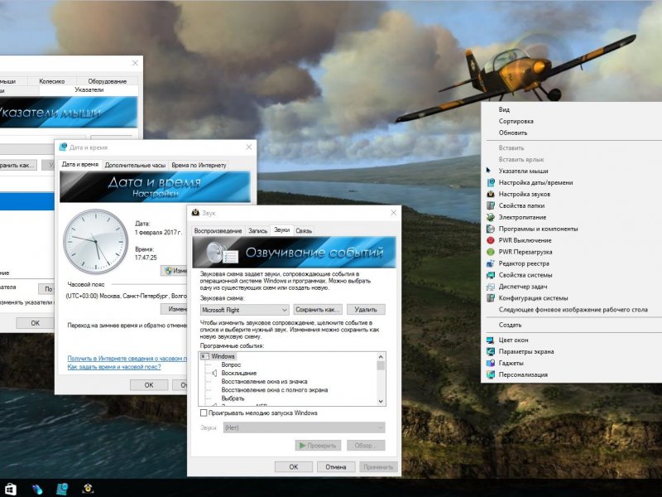The height and width of the screenshot is (497, 662).
Task: Click the icon next to Свойства папки
Action: tap(491, 205)
